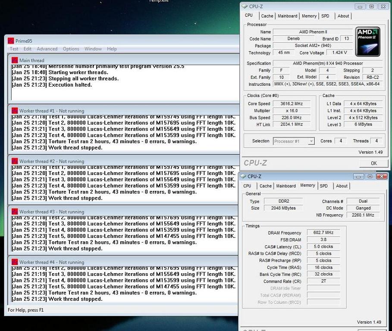392x331 pixels.
Task: Click the FSB:DRAM 3:8 value
Action: (x=323, y=240)
